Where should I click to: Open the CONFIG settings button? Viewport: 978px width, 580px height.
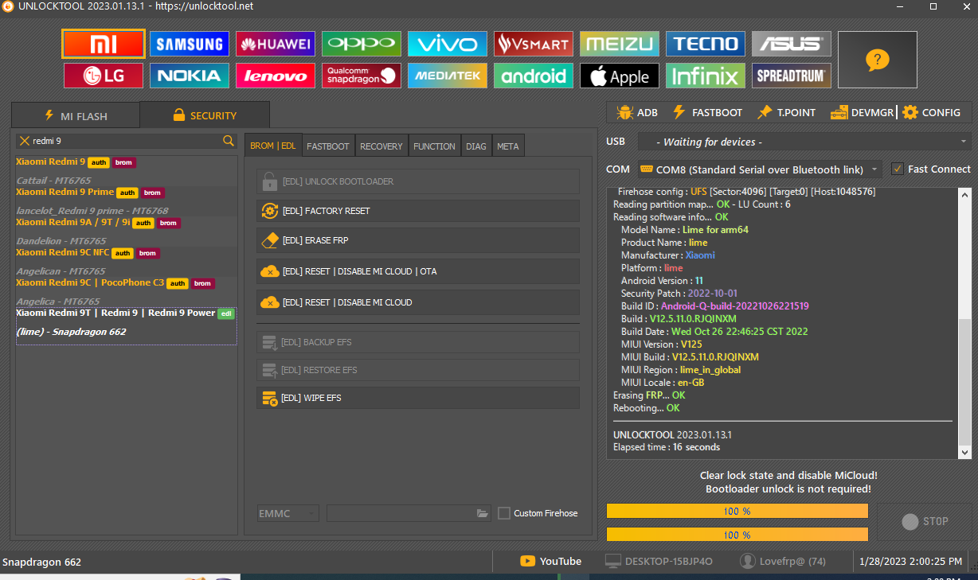click(x=932, y=112)
